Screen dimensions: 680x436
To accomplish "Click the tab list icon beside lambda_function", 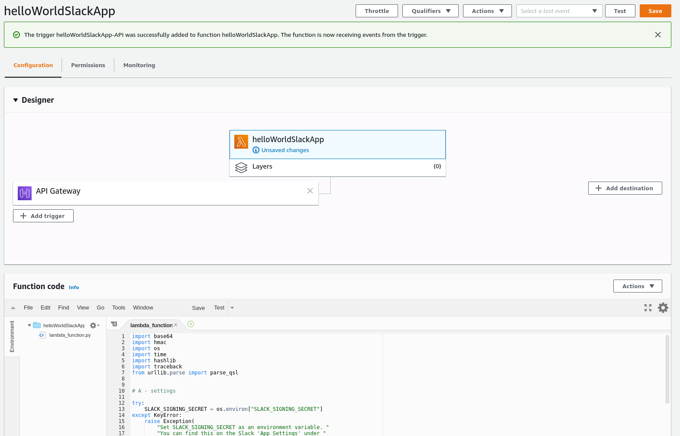I will pos(114,324).
